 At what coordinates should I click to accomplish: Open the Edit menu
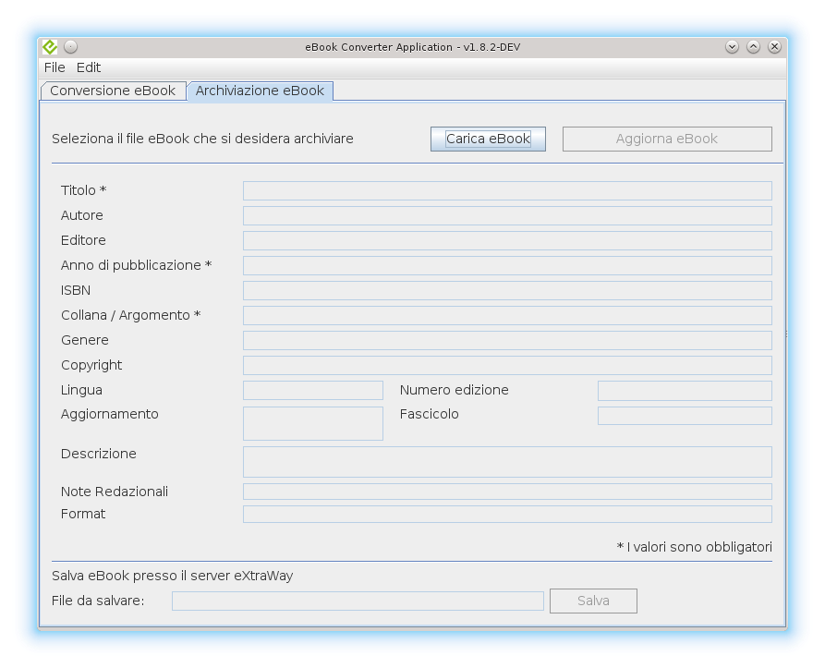click(x=89, y=67)
